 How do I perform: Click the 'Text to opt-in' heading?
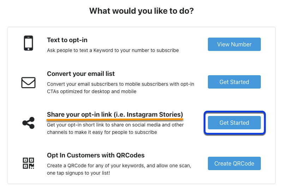point(67,40)
